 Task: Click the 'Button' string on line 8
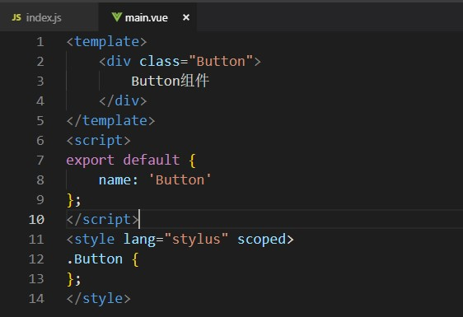point(180,180)
